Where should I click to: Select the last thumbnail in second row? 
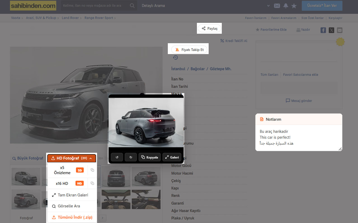tap(146, 199)
